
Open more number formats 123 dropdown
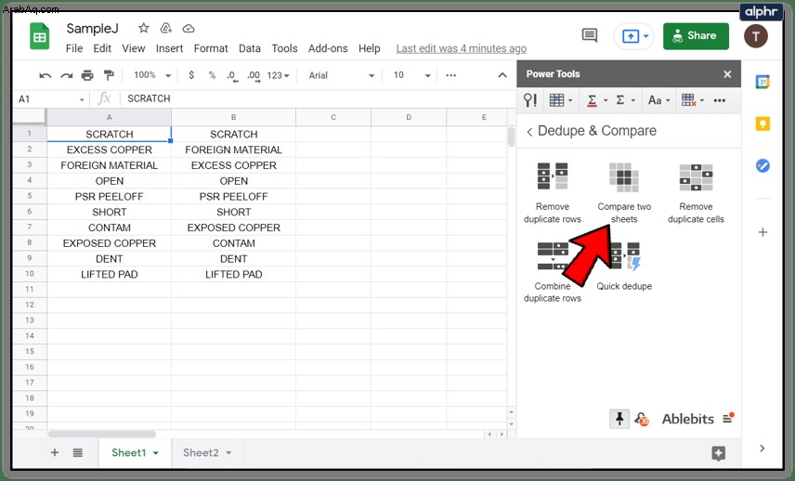(278, 75)
